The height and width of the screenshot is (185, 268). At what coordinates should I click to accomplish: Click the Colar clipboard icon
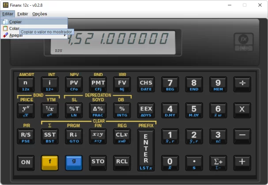pos(5,28)
